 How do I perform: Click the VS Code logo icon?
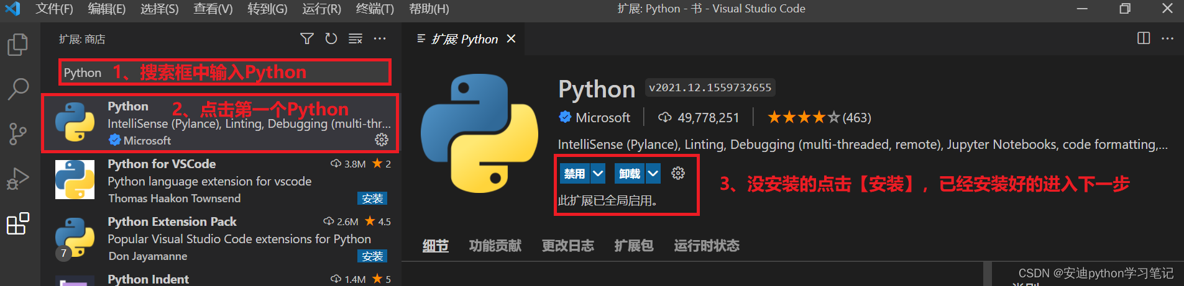pos(12,9)
